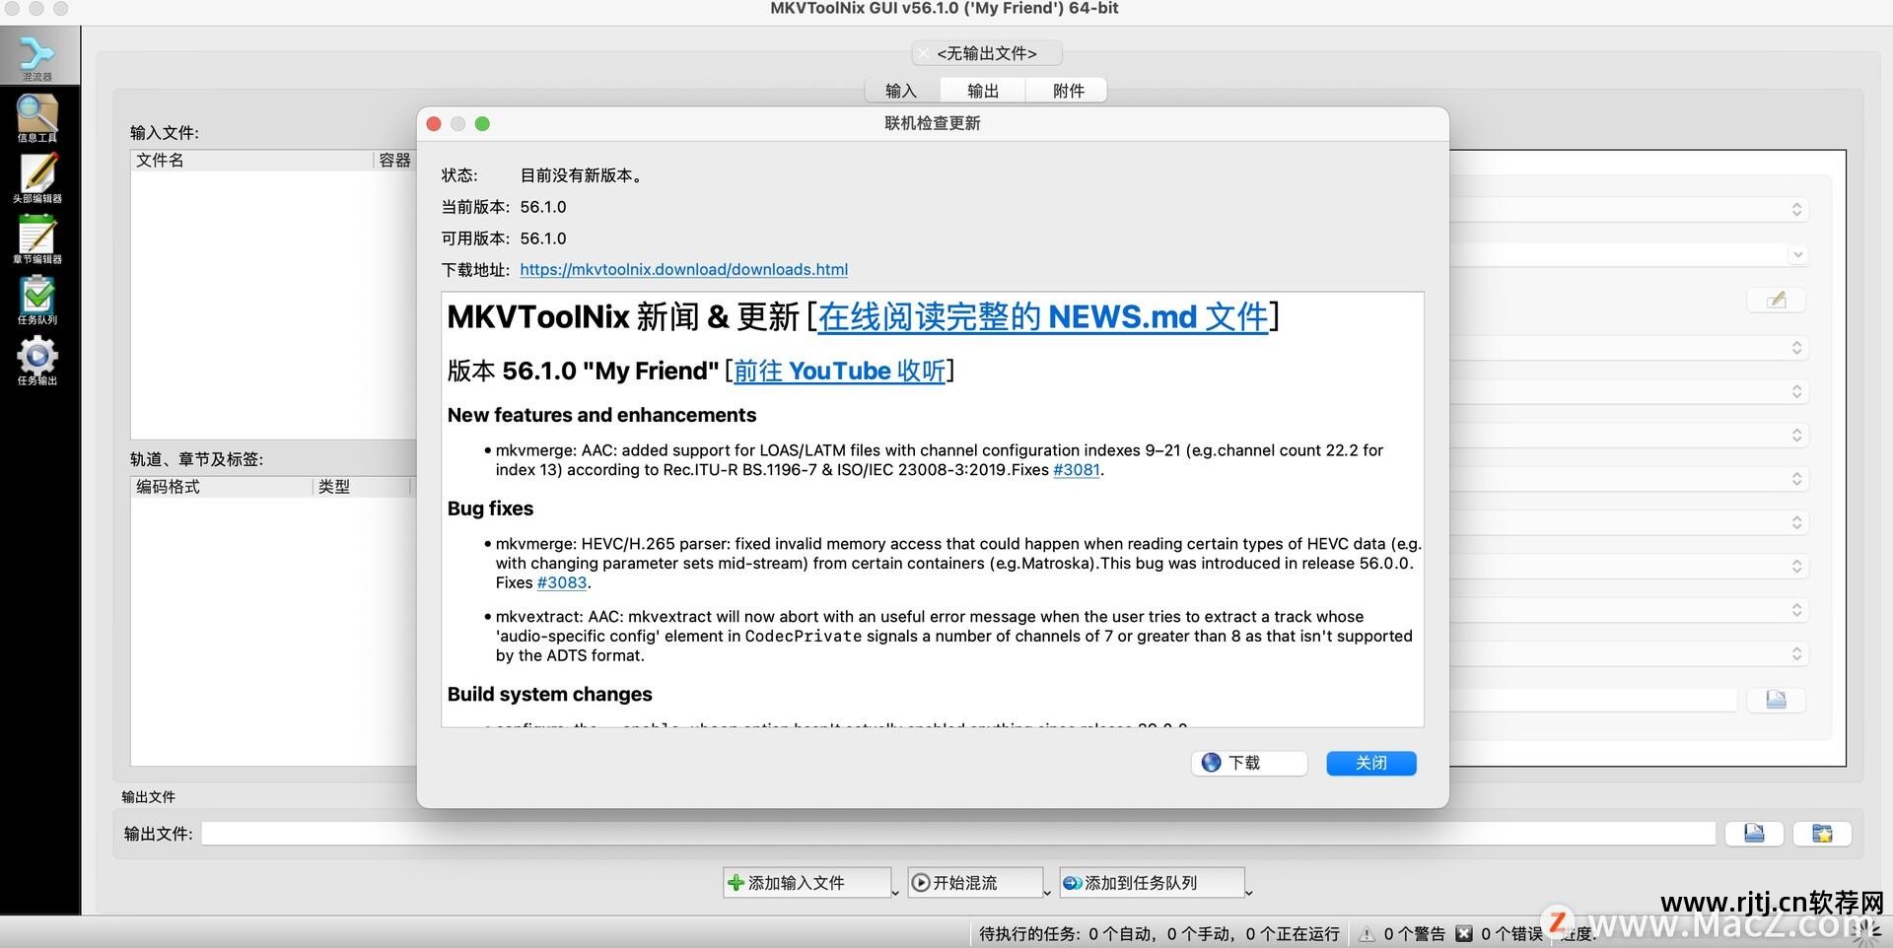Close the update dialog with red button

pyautogui.click(x=434, y=123)
